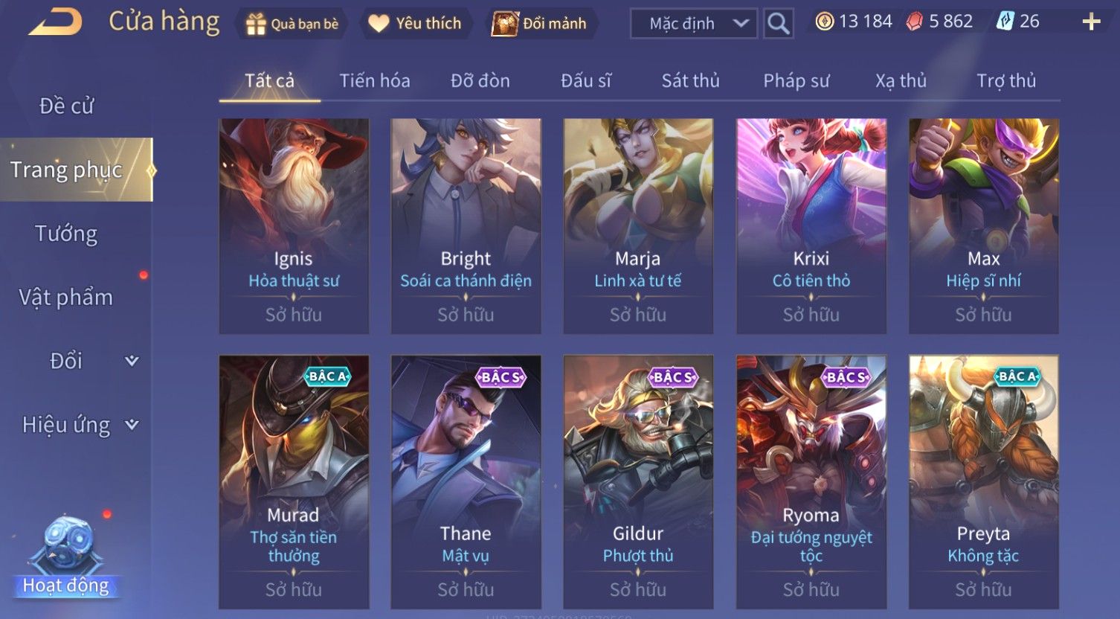Open the search magnifier icon

pyautogui.click(x=778, y=24)
